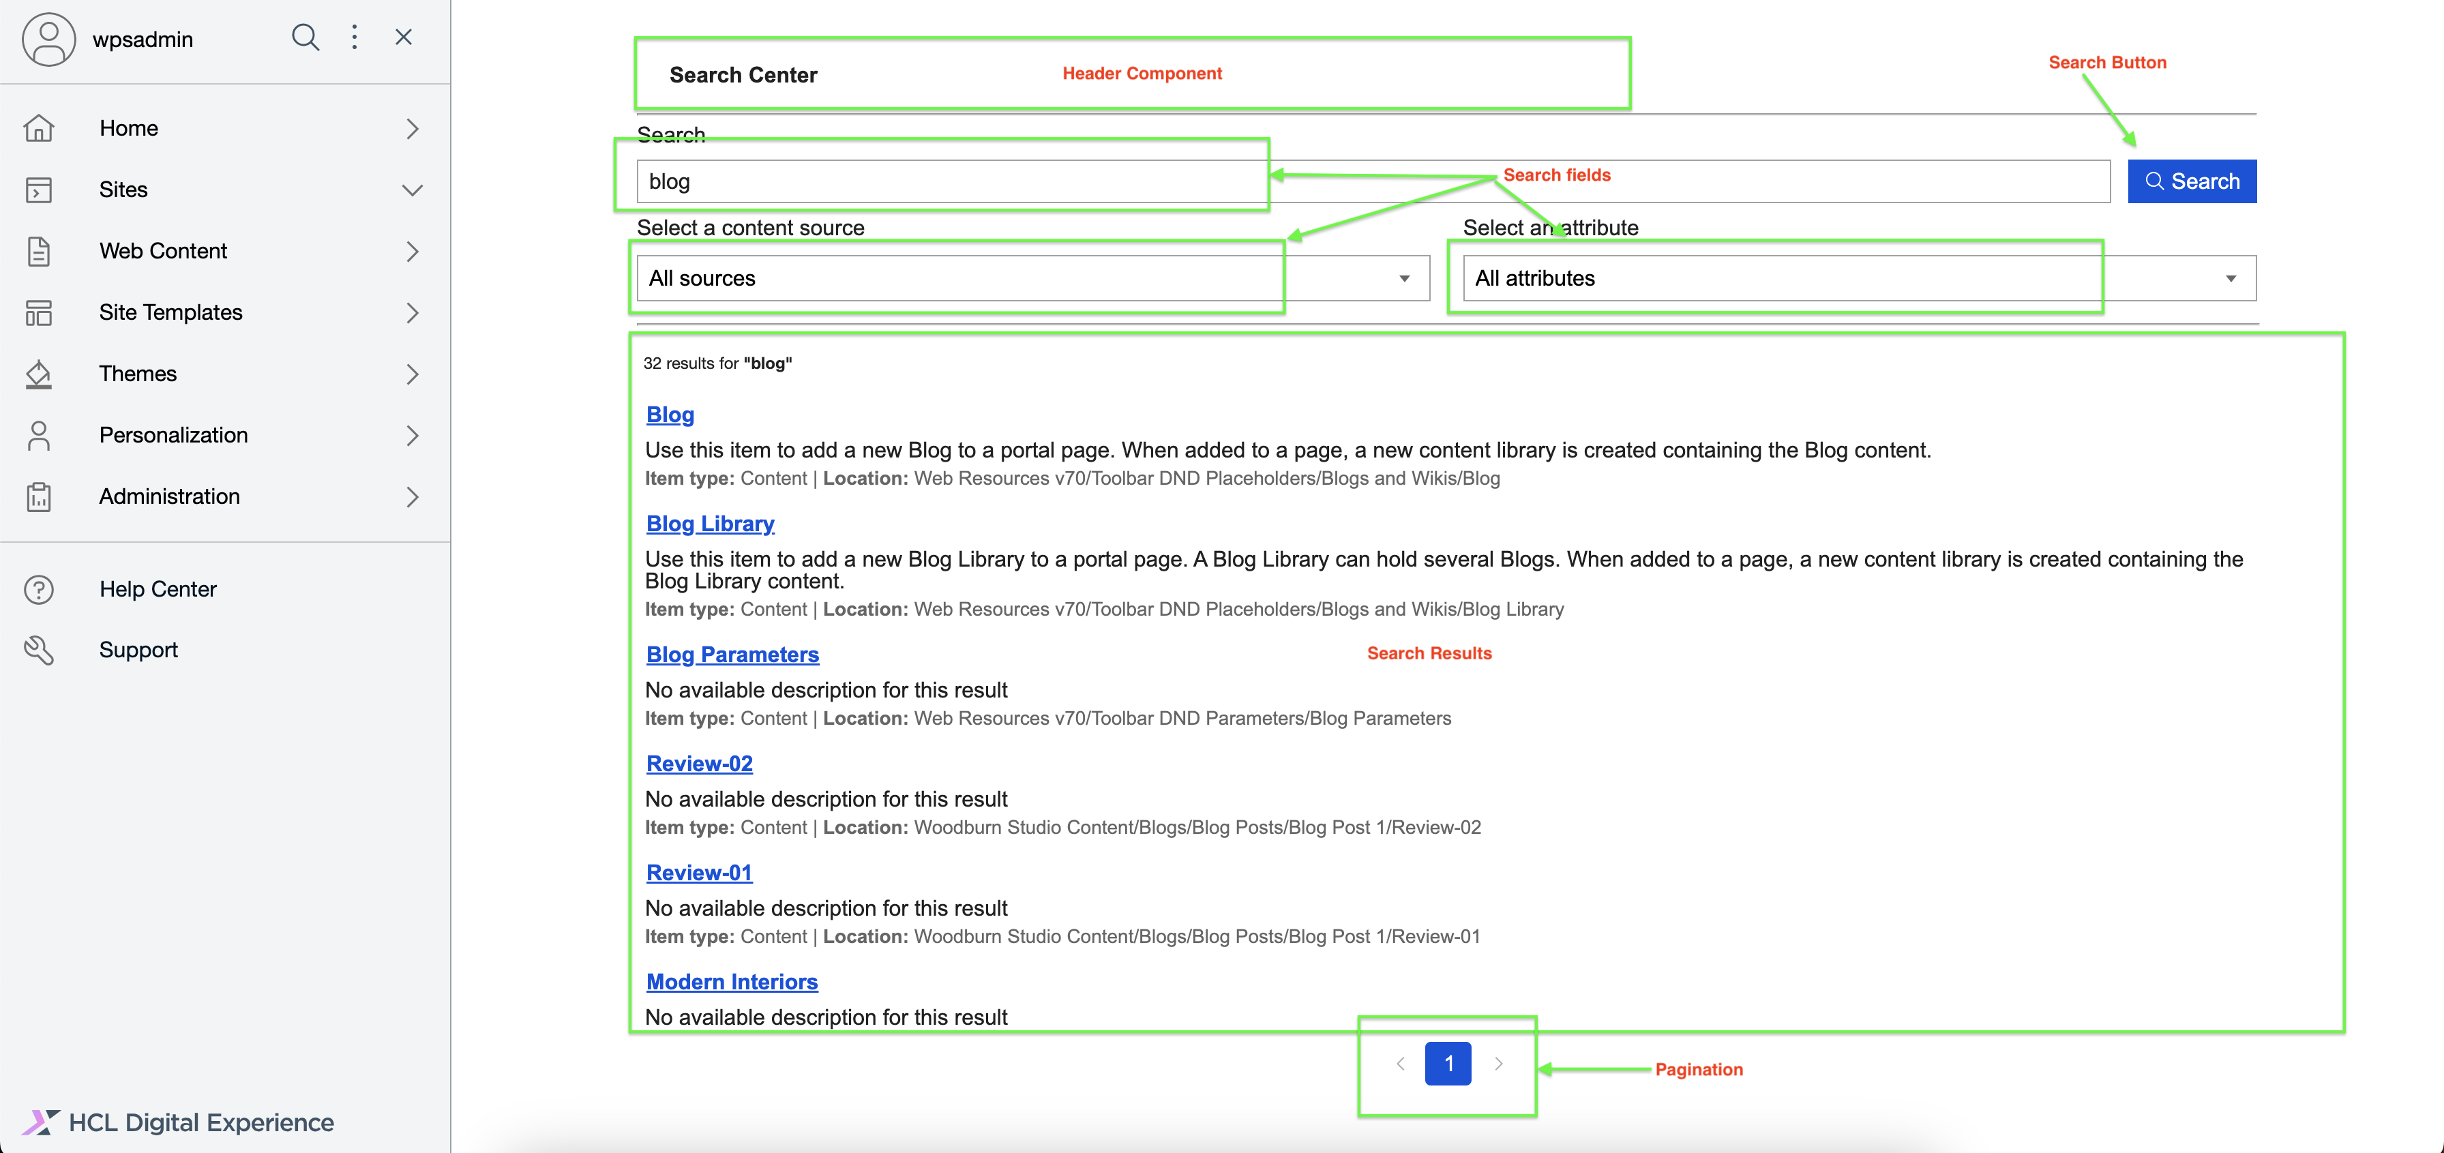Click the search text field containing blog

click(1372, 181)
